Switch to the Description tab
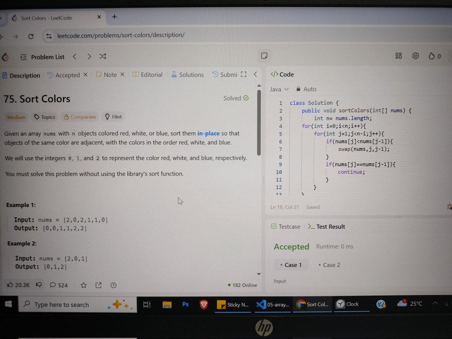The width and height of the screenshot is (452, 339). tap(21, 75)
